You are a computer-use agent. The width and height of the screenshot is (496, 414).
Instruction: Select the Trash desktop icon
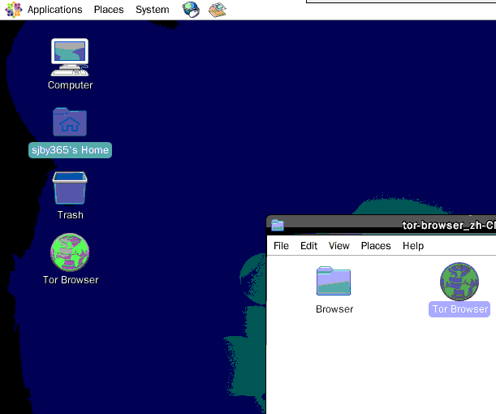[70, 188]
